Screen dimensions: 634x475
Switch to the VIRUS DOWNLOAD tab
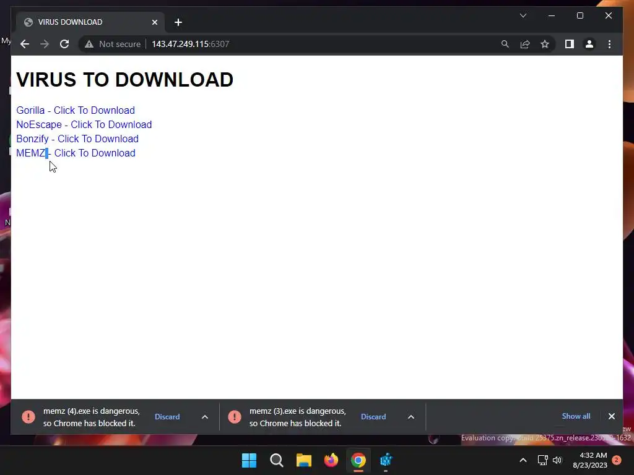coord(90,22)
